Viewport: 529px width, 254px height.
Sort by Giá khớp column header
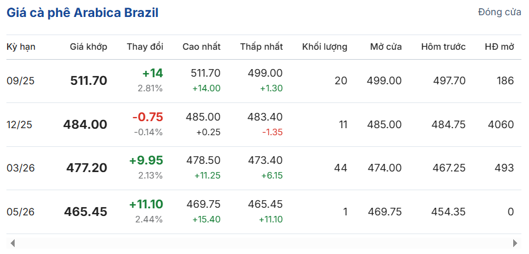click(x=88, y=47)
